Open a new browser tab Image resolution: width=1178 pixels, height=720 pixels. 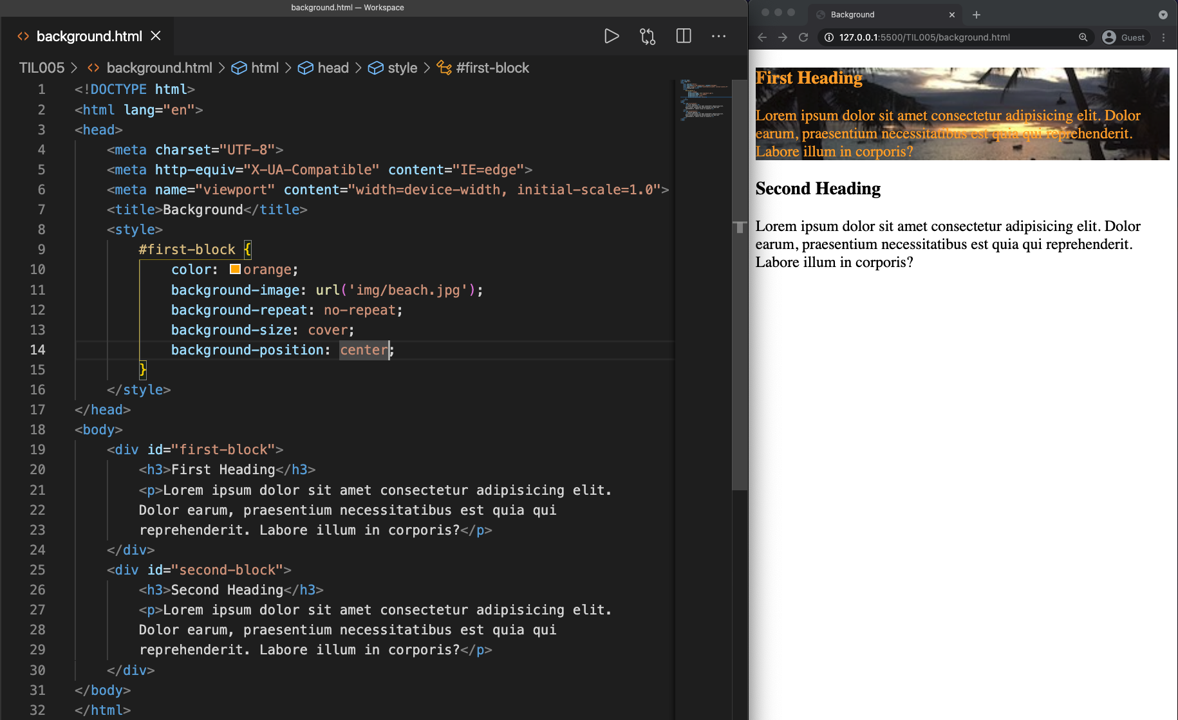(977, 14)
